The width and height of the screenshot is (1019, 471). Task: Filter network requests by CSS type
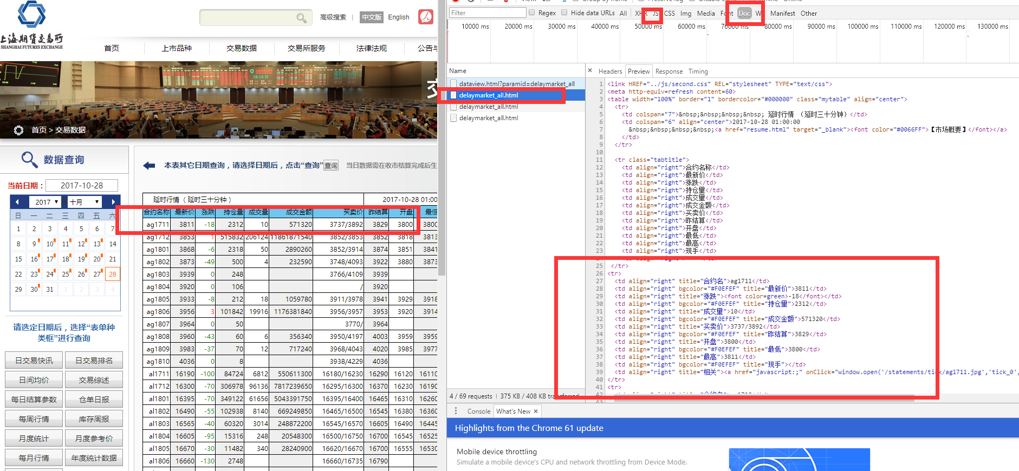670,14
